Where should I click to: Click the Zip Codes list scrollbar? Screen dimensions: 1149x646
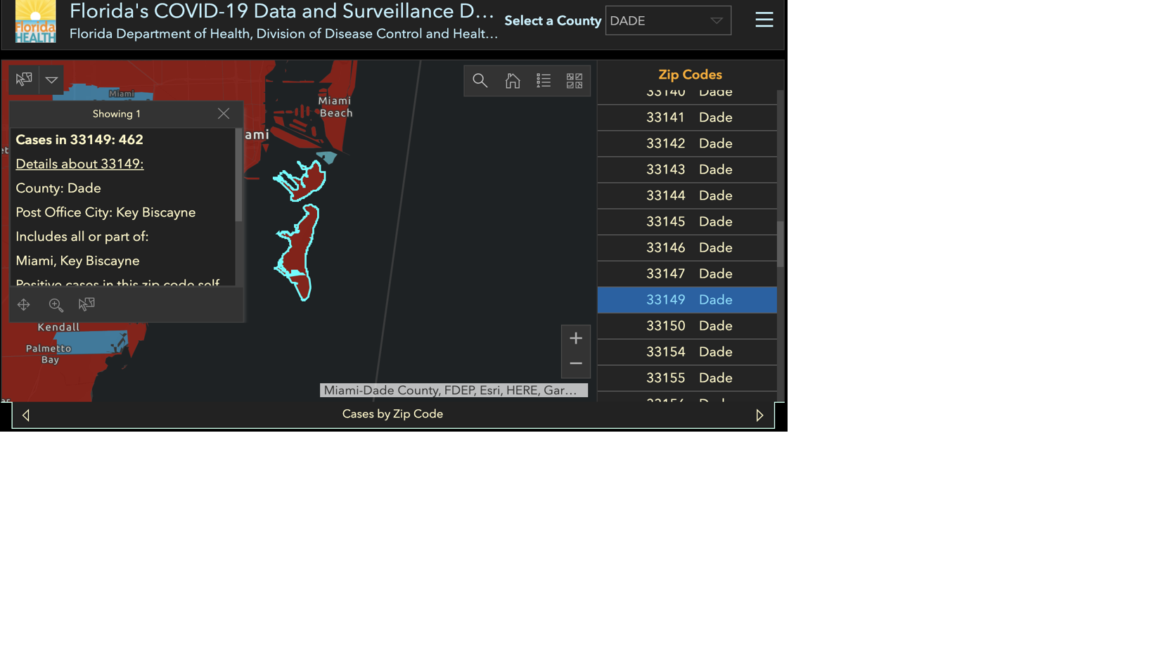pos(780,244)
